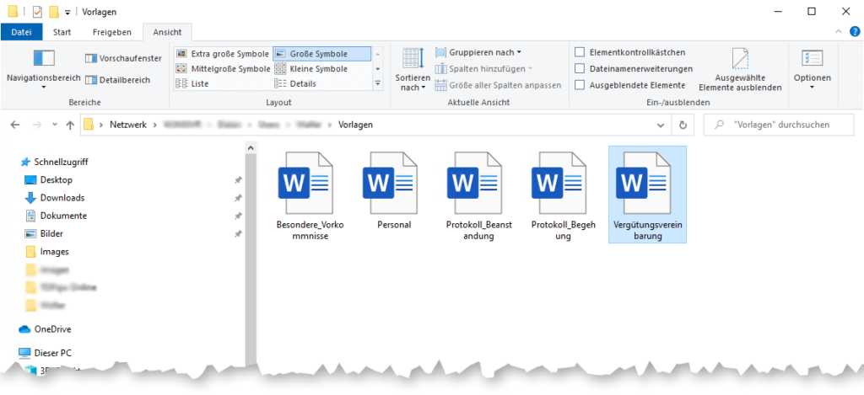Open the Navigationsbereich pane options
This screenshot has height=395, width=864.
pyautogui.click(x=43, y=66)
